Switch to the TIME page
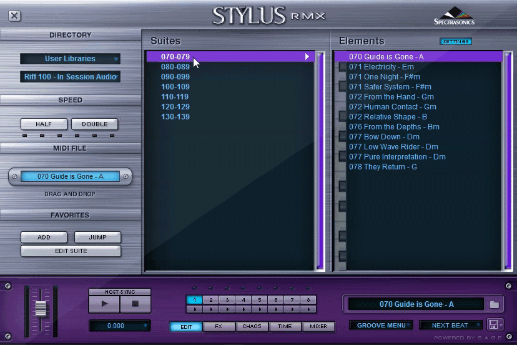 point(285,326)
